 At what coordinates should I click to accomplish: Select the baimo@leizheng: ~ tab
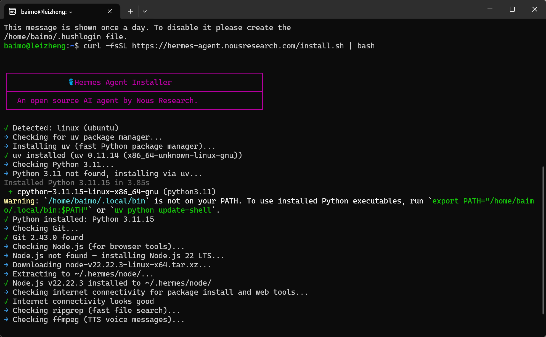click(62, 11)
